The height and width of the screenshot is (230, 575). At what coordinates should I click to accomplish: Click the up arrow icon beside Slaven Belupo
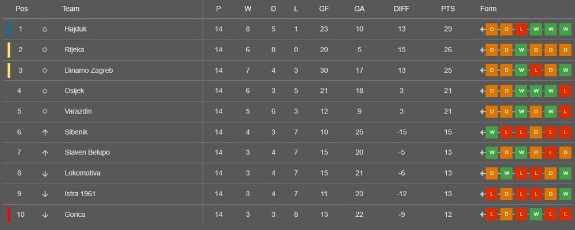click(x=45, y=153)
